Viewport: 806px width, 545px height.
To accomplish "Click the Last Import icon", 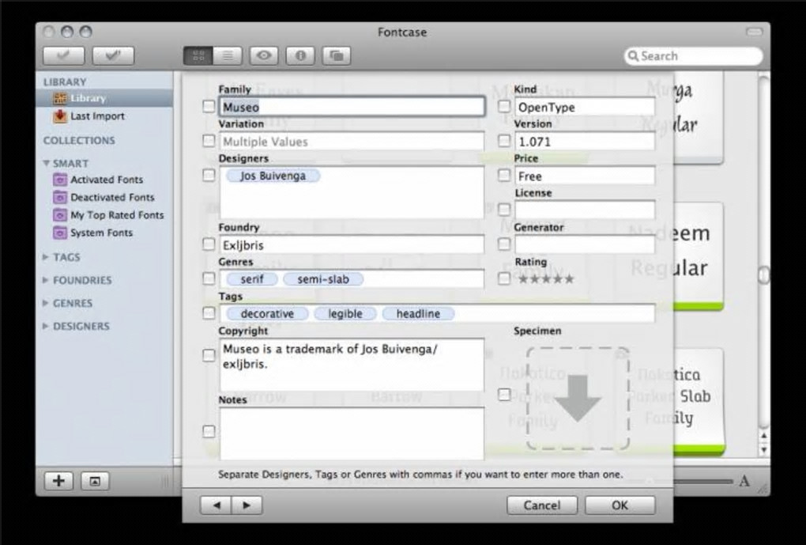I will point(60,116).
